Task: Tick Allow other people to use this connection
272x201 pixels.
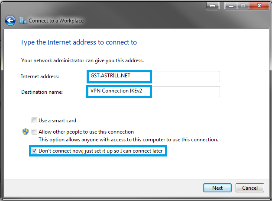Action: coord(34,131)
